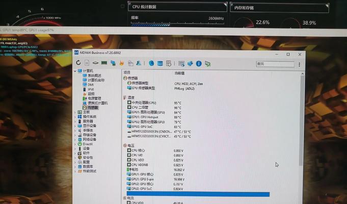Click the blue arrows update icon
This screenshot has height=204, width=347.
pos(190,64)
